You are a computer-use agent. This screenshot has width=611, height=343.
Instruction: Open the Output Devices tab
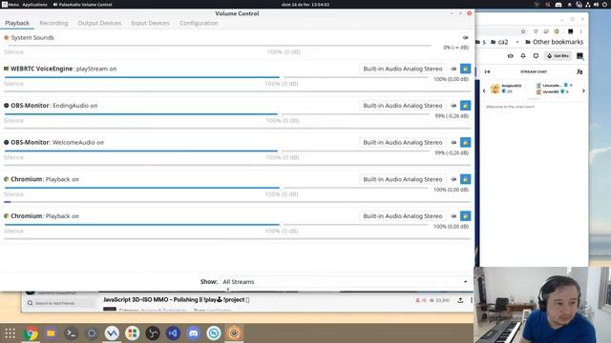pos(99,23)
